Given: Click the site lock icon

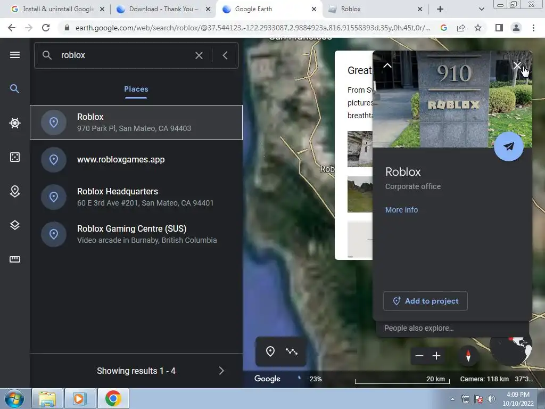Looking at the screenshot, I should [x=67, y=28].
